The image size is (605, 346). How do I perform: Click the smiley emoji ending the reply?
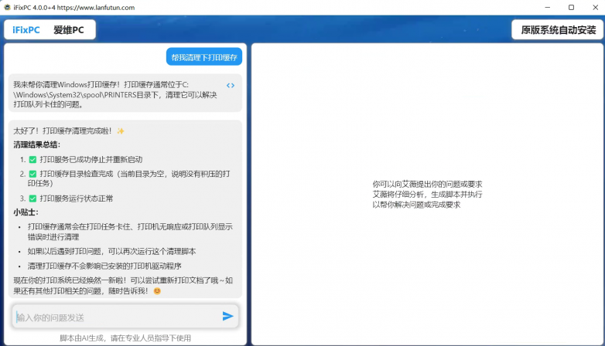[157, 291]
